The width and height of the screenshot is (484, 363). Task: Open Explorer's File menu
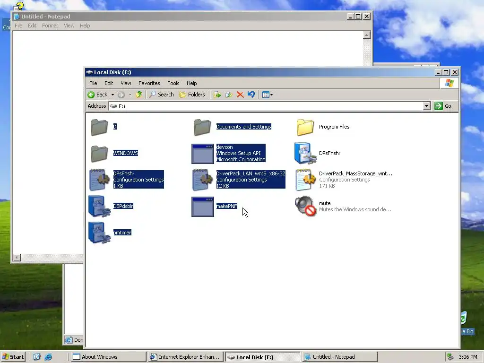(x=93, y=83)
